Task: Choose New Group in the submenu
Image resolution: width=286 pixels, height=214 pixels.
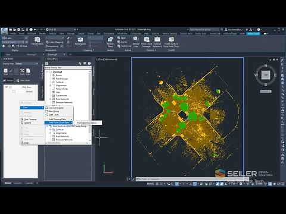Action: point(59,111)
